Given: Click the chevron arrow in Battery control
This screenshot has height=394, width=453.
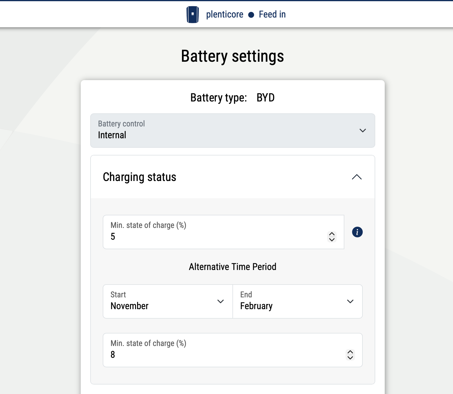Looking at the screenshot, I should tap(362, 131).
